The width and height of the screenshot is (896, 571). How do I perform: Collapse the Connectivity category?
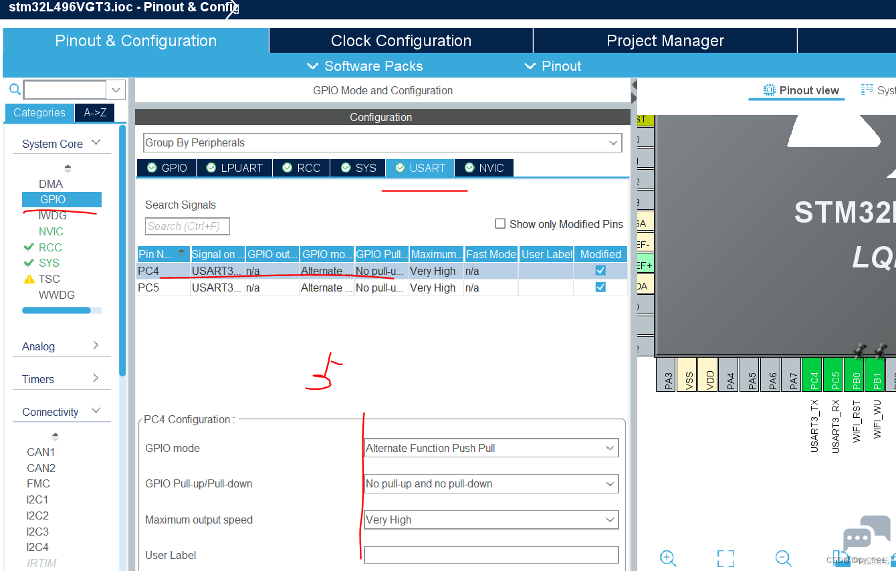pyautogui.click(x=96, y=411)
